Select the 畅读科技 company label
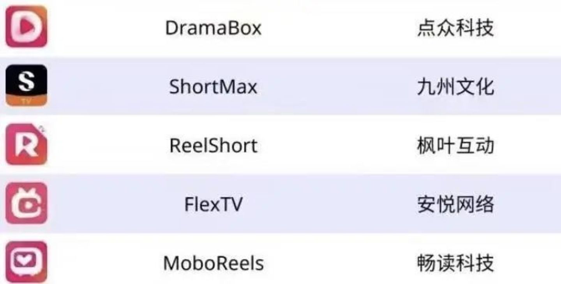This screenshot has height=284, width=561. [455, 263]
